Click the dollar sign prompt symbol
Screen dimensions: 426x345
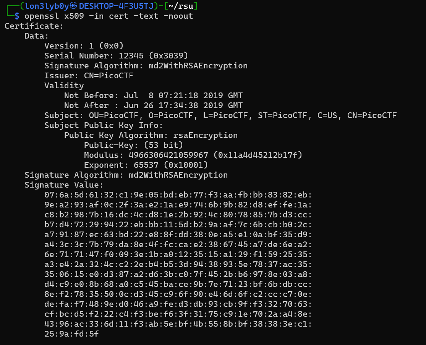point(17,16)
